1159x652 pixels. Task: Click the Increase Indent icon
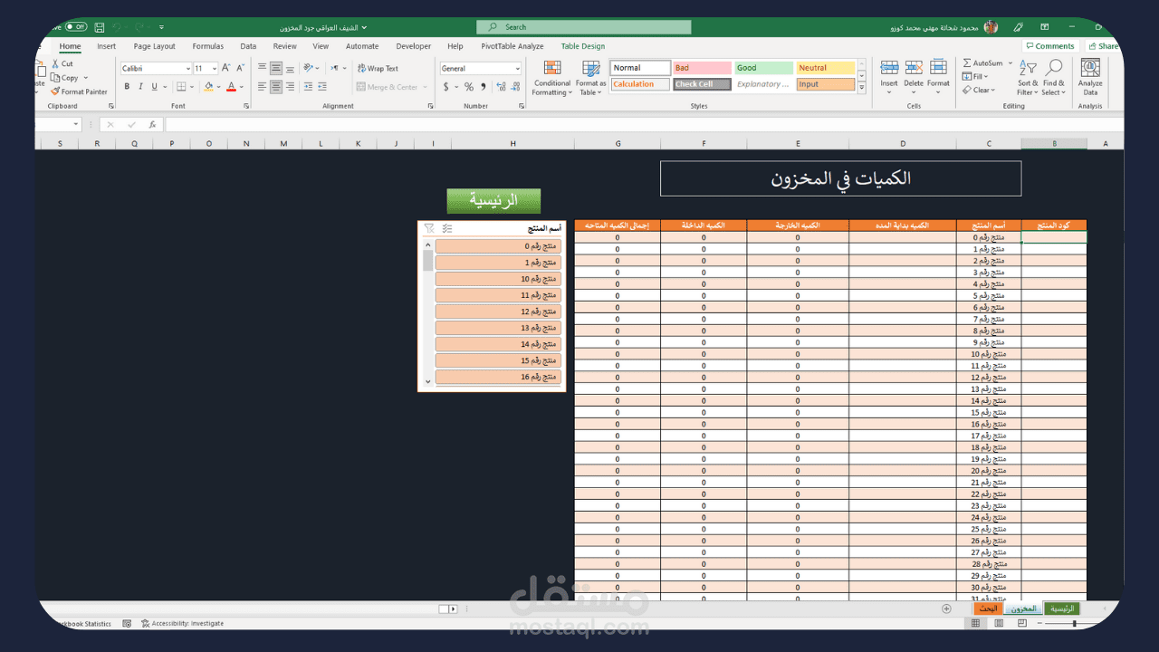coord(323,87)
